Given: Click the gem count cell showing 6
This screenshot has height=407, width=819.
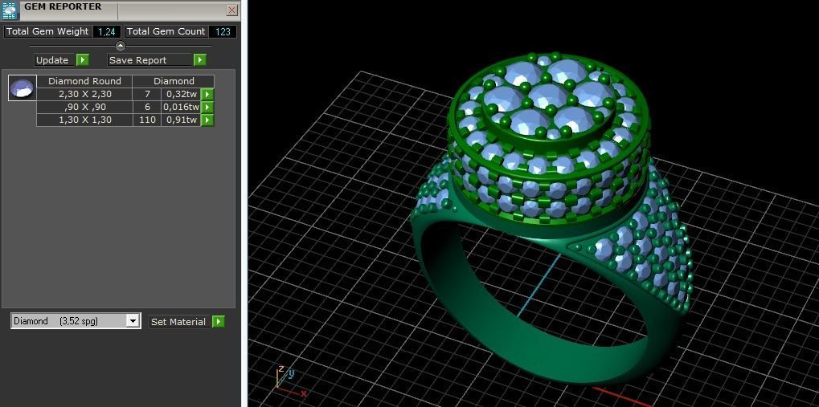Looking at the screenshot, I should (x=148, y=107).
